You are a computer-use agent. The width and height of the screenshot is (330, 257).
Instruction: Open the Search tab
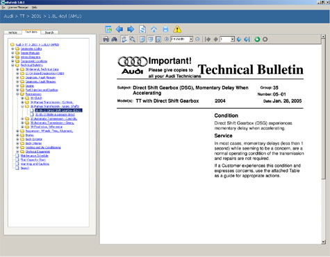(x=49, y=33)
